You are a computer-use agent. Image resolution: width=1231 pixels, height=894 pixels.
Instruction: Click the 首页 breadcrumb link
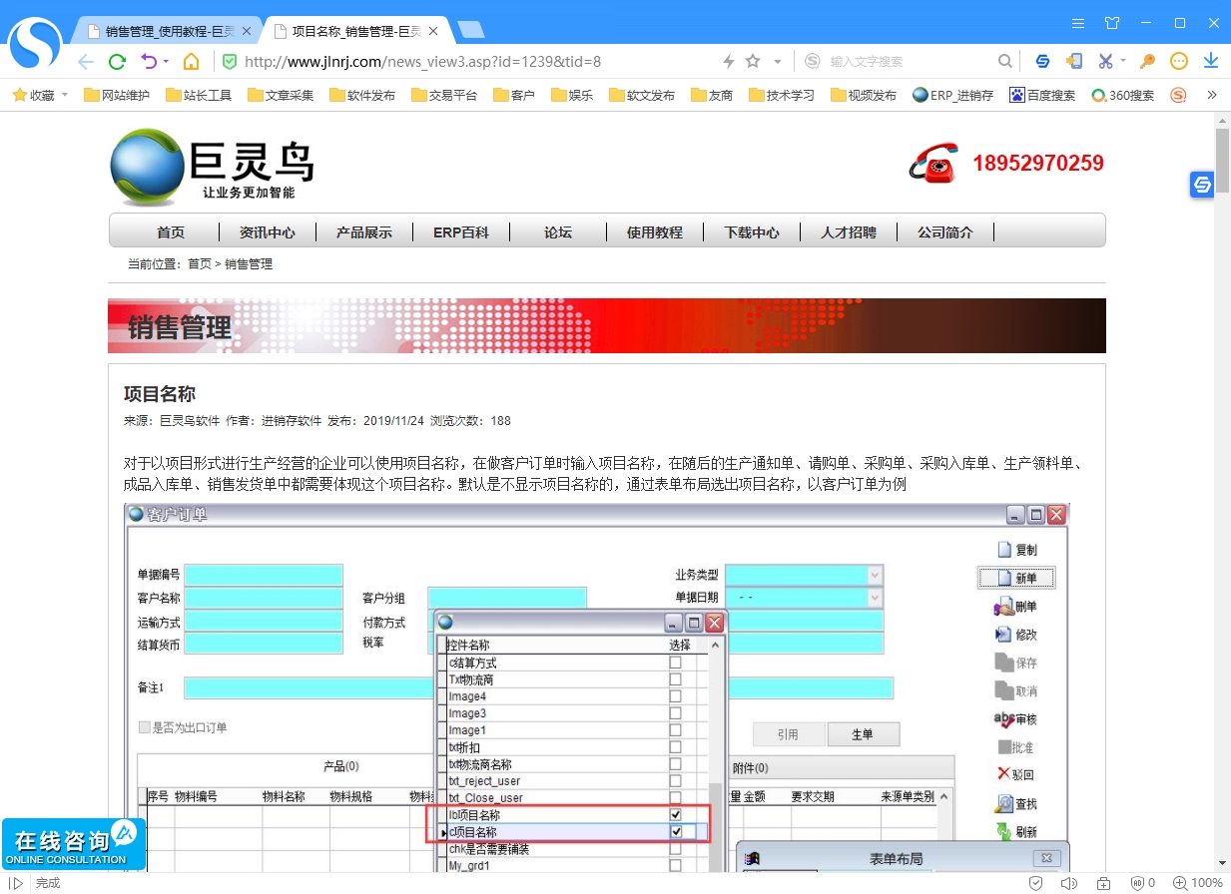click(x=199, y=264)
